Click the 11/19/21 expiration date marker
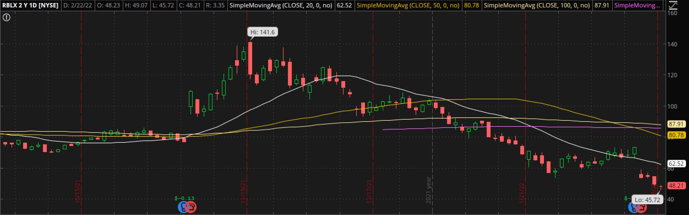This screenshot has width=689, height=215. (x=243, y=192)
